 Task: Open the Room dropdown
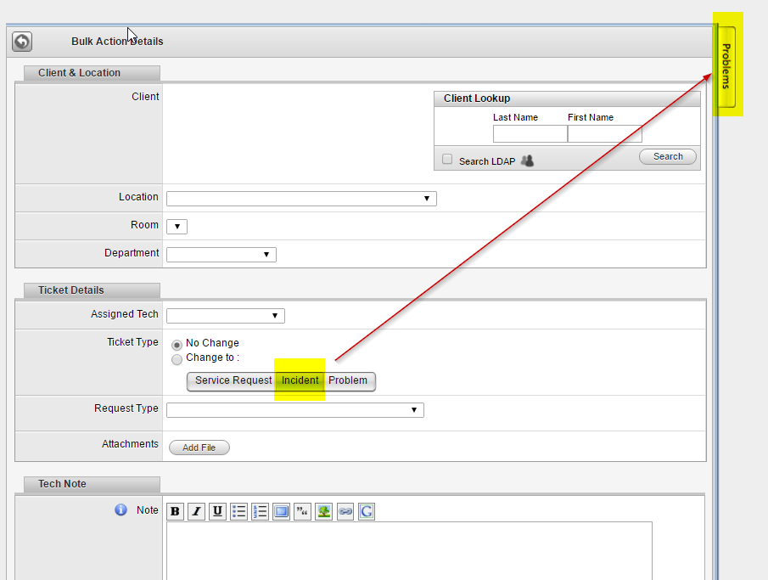(177, 227)
